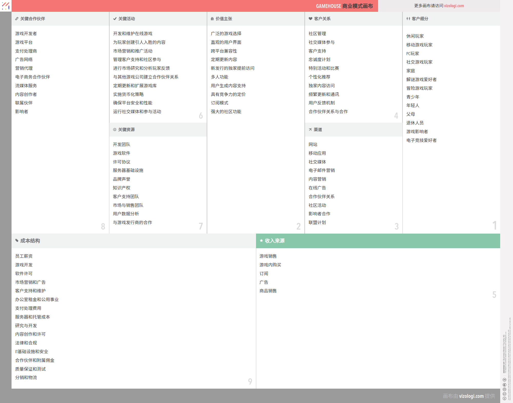This screenshot has height=403, width=513.
Task: Click the 员工薪资 cost item
Action: 24,256
